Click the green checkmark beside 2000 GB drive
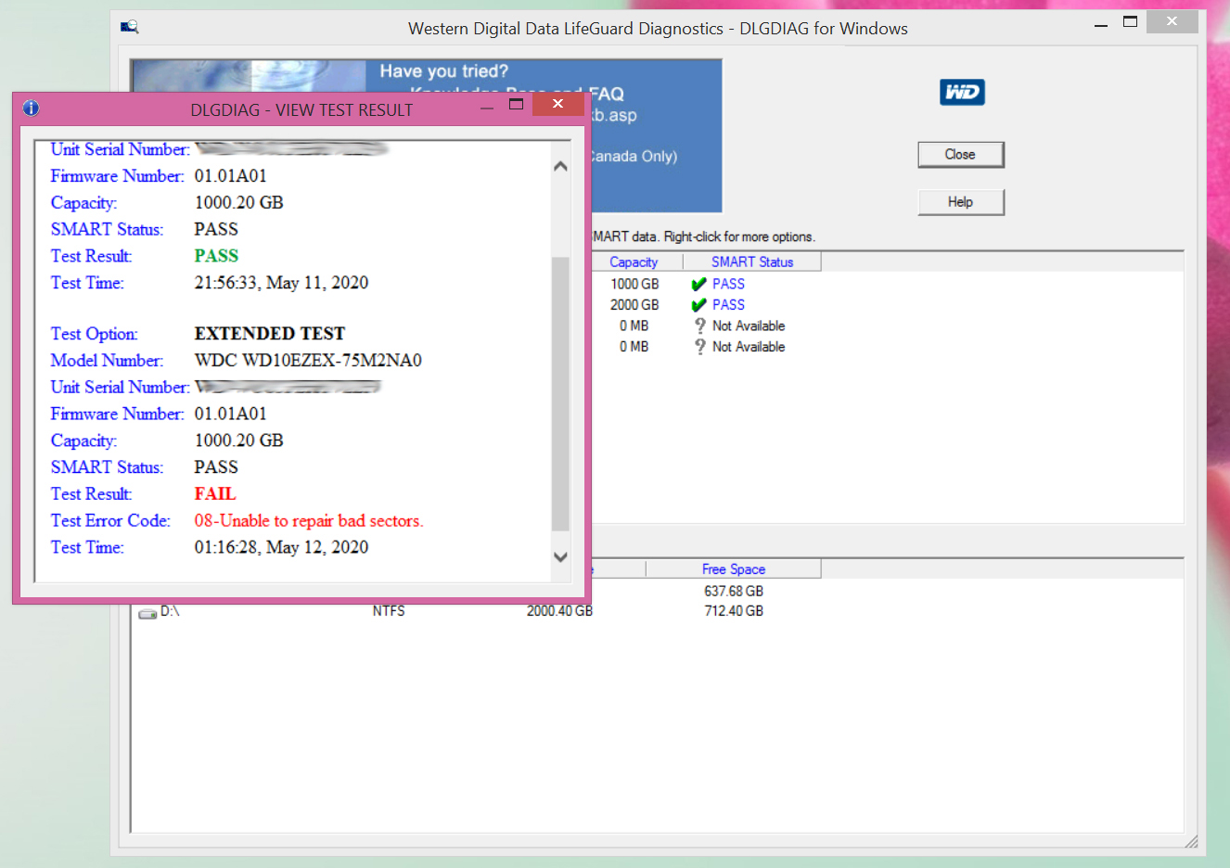 pyautogui.click(x=698, y=305)
